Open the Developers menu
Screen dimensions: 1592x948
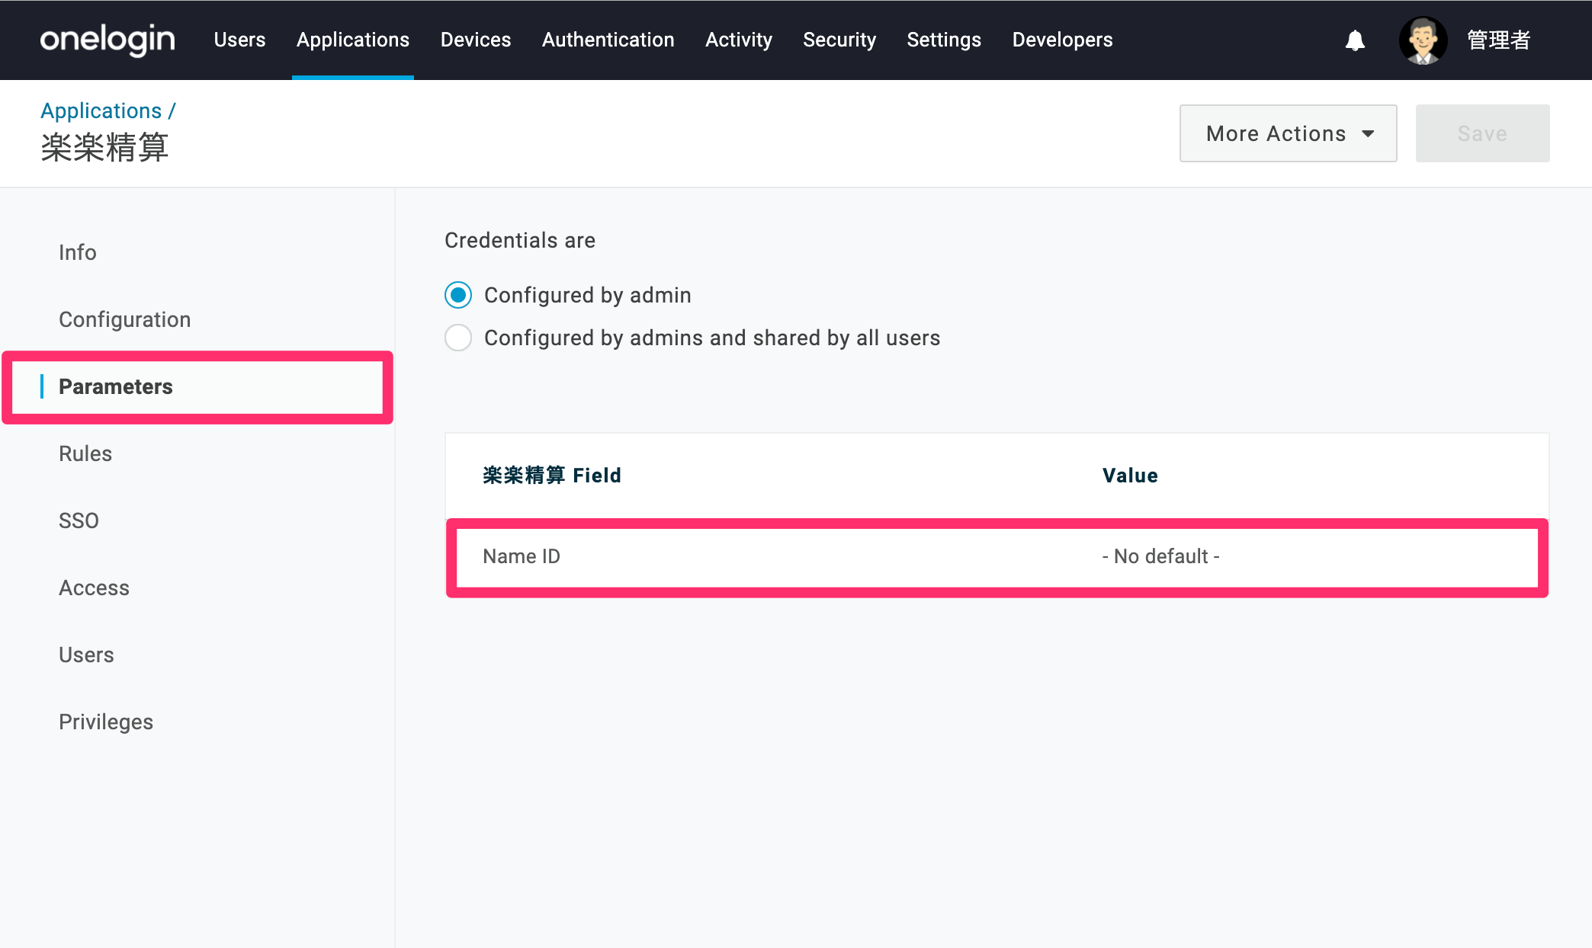[x=1062, y=40]
